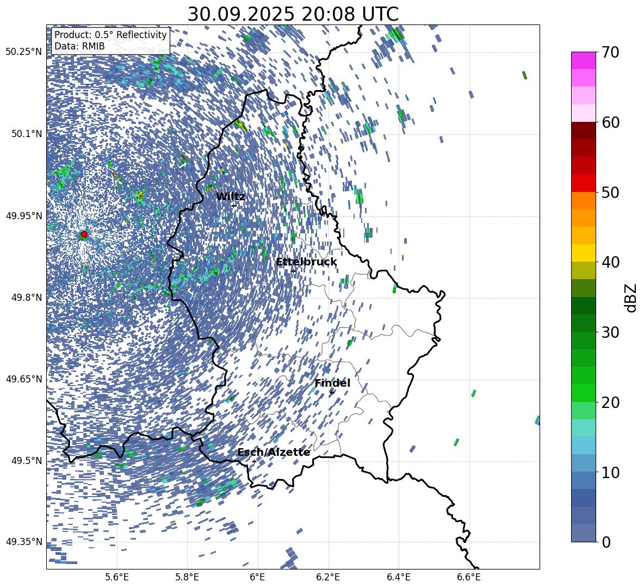
Task: Click the 20 tick on colorbar
Action: click(610, 403)
